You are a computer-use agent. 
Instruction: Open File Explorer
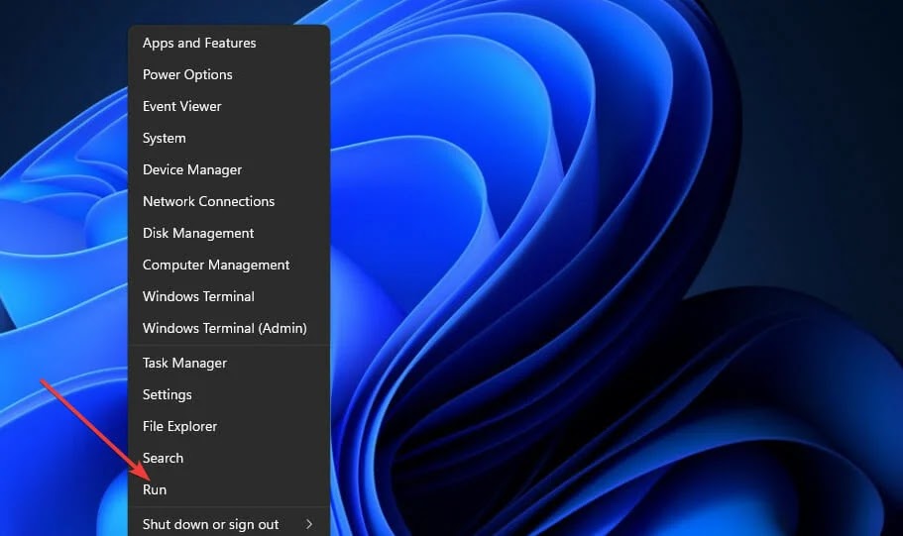coord(229,427)
